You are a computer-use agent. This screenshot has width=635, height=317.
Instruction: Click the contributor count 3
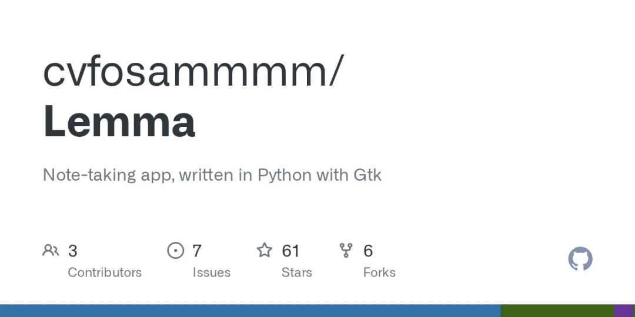[72, 251]
